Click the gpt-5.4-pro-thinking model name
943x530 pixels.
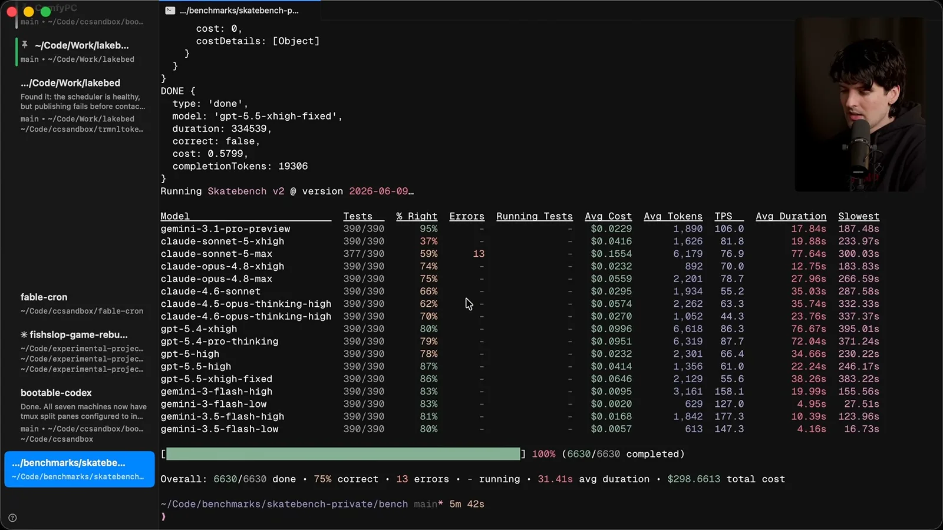(x=219, y=342)
